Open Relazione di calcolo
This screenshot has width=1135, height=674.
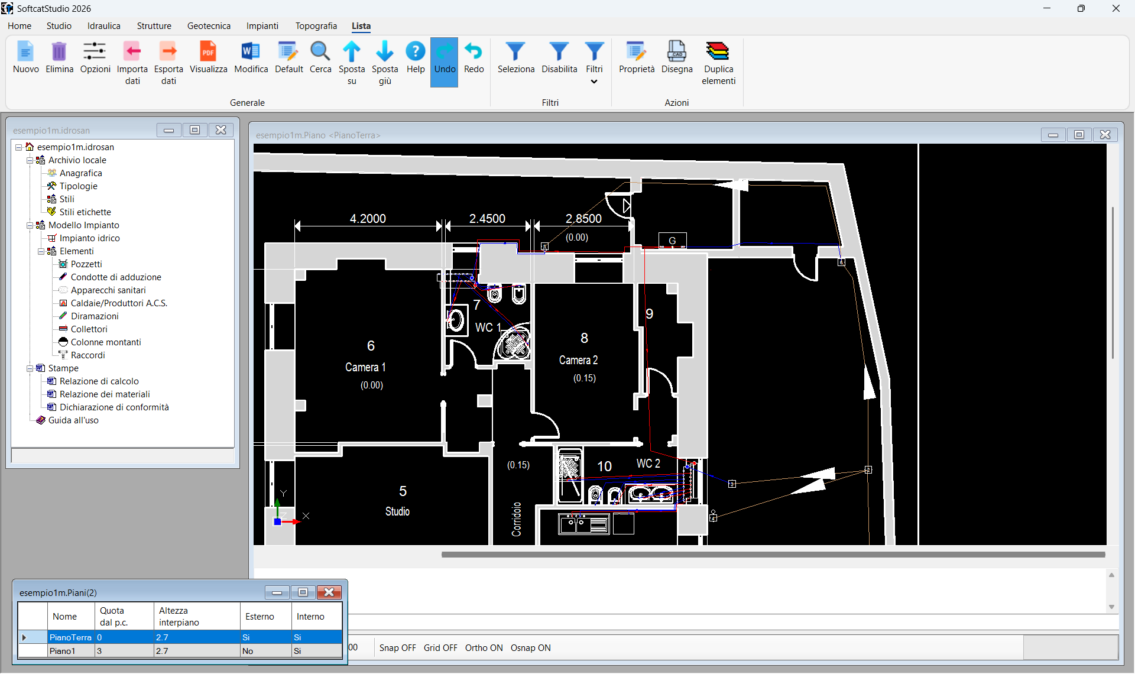[x=99, y=381]
